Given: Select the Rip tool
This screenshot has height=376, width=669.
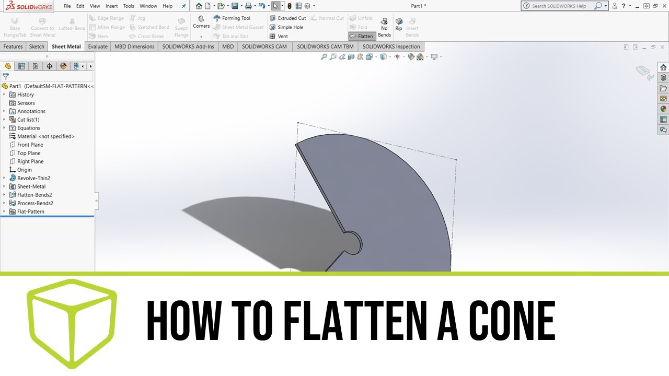Looking at the screenshot, I should [x=399, y=25].
